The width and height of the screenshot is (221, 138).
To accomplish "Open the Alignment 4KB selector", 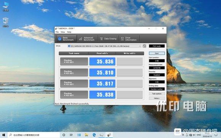I will coord(157,82).
